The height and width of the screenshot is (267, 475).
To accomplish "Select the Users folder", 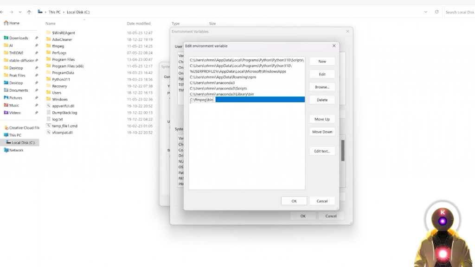I will [x=56, y=93].
